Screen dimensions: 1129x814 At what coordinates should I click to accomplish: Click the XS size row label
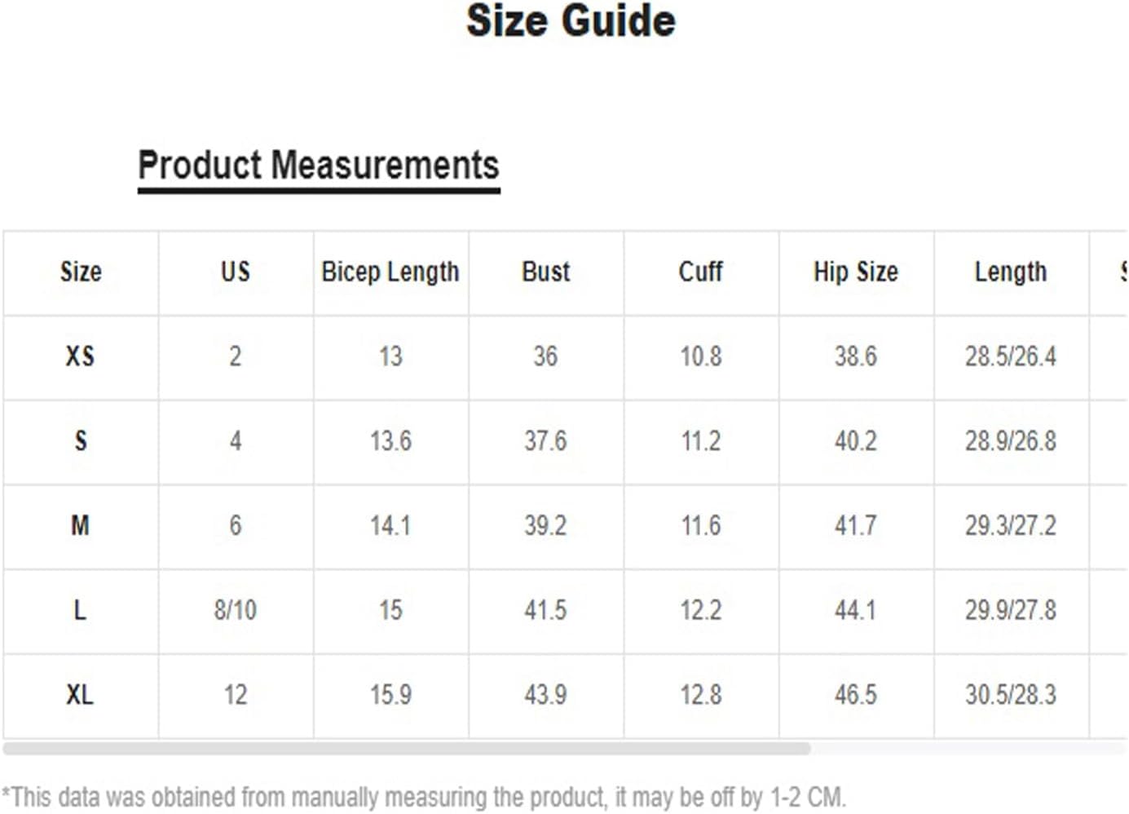[x=80, y=356]
